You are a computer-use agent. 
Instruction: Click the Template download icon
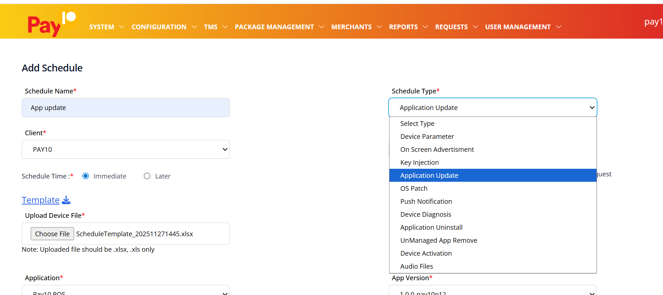(66, 200)
